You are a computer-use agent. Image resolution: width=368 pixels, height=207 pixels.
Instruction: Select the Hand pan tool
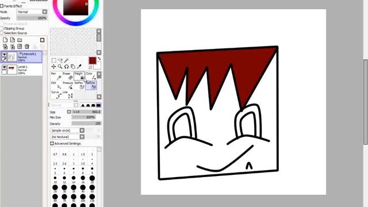pos(73,67)
